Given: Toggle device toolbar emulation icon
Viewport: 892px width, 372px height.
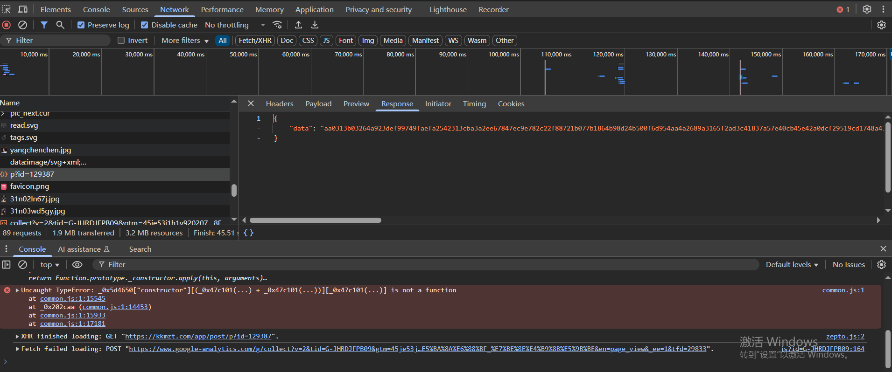Looking at the screenshot, I should tap(22, 9).
